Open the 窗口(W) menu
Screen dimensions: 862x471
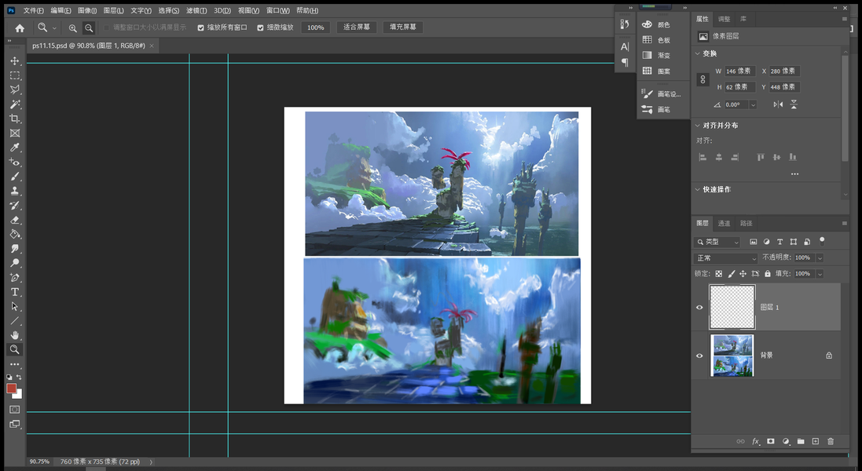tap(277, 10)
